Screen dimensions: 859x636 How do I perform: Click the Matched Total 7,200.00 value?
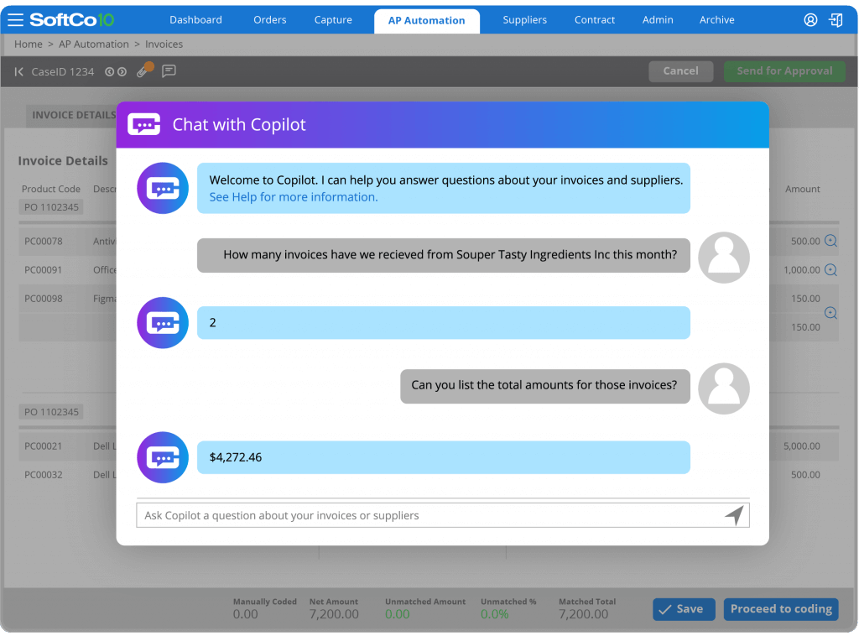pos(584,615)
